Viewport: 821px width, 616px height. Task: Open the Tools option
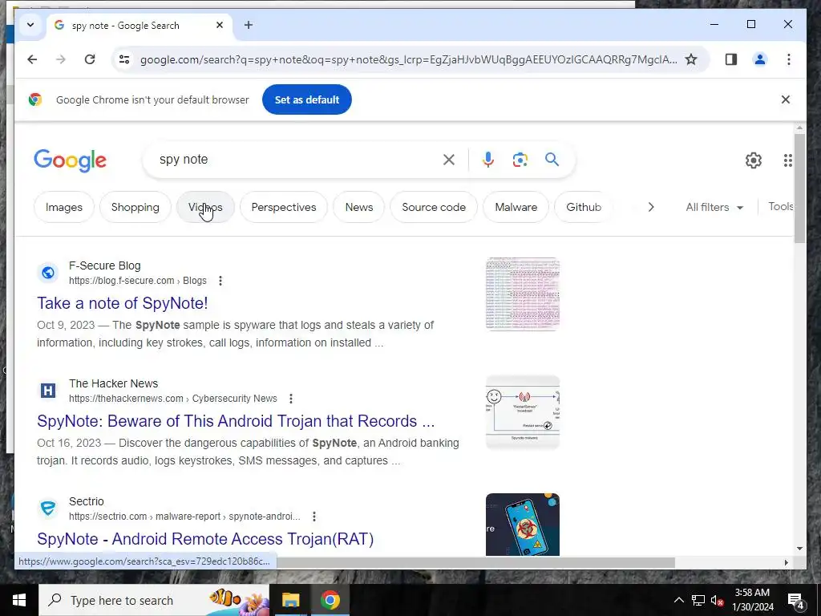781,207
